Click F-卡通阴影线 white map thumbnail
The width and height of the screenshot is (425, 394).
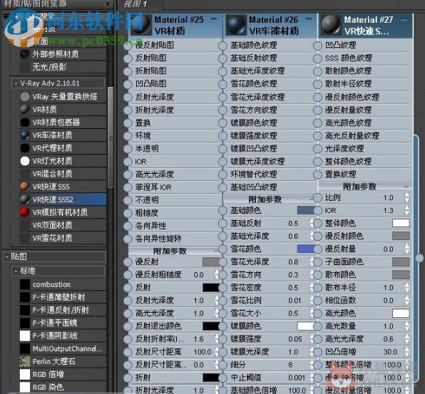tap(25, 336)
